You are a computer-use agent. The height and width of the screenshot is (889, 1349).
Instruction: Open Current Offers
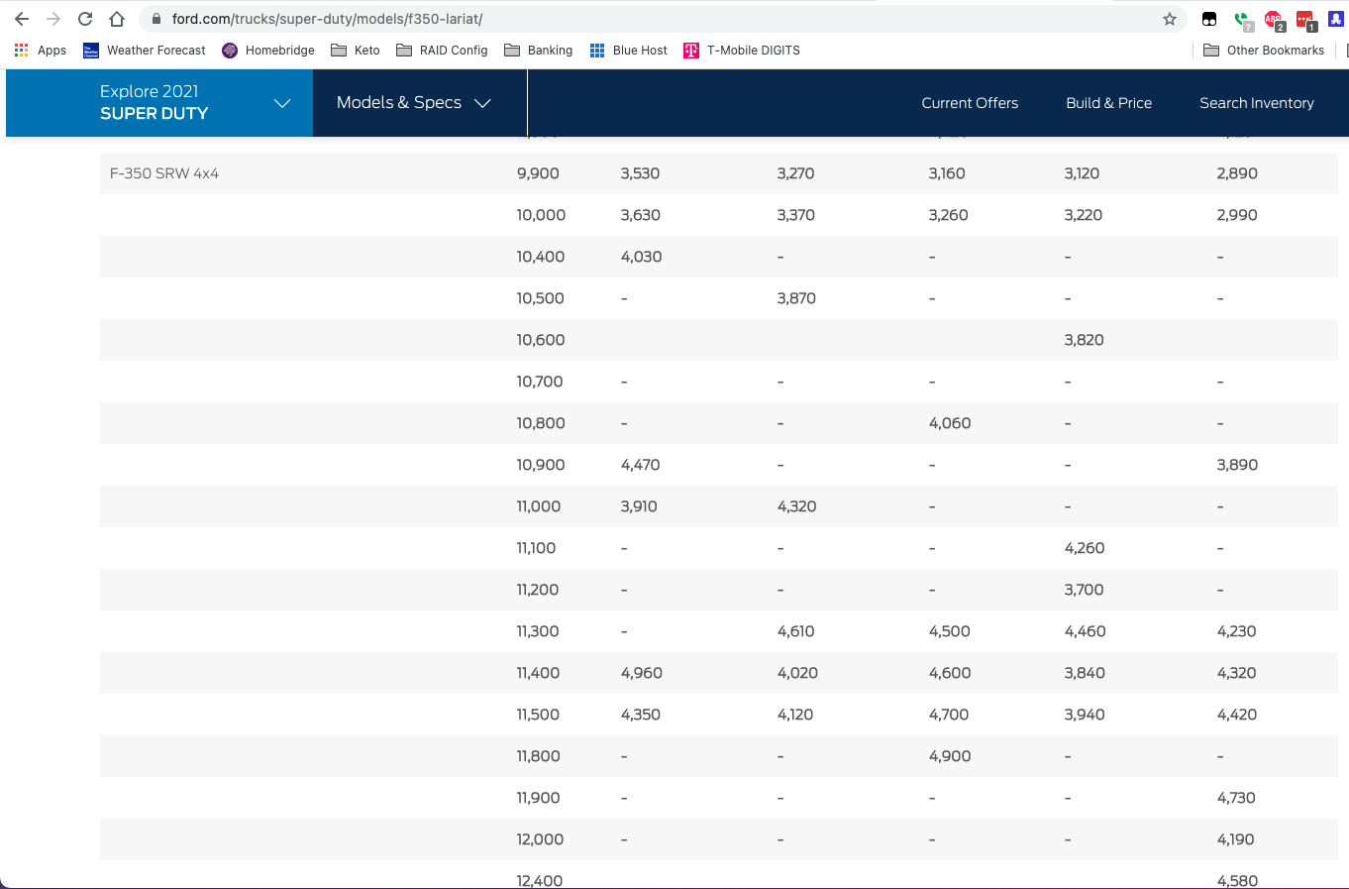[970, 103]
